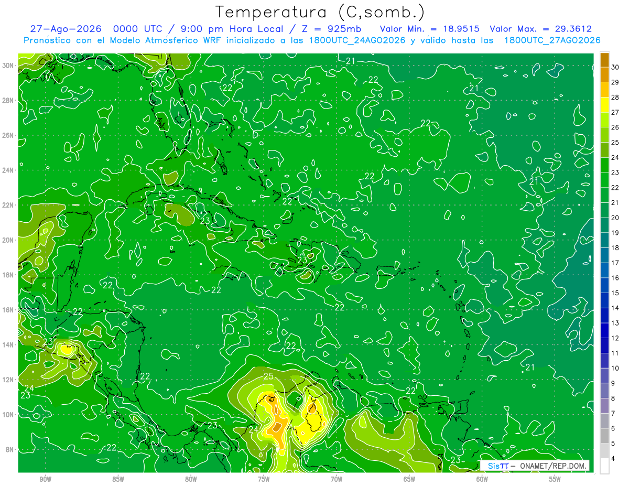Click the '65W' longitude label

410,479
